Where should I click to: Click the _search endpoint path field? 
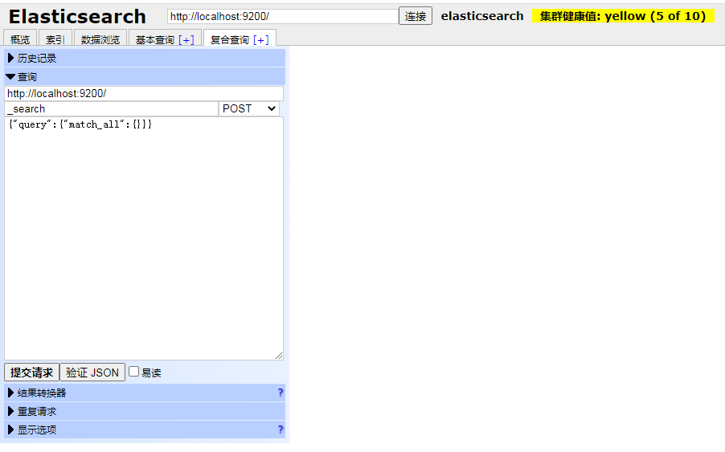pos(111,109)
